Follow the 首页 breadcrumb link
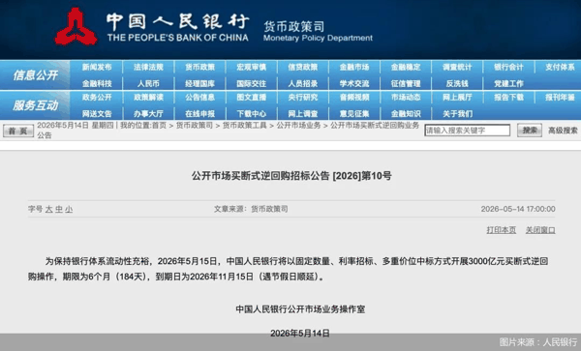 (x=159, y=126)
